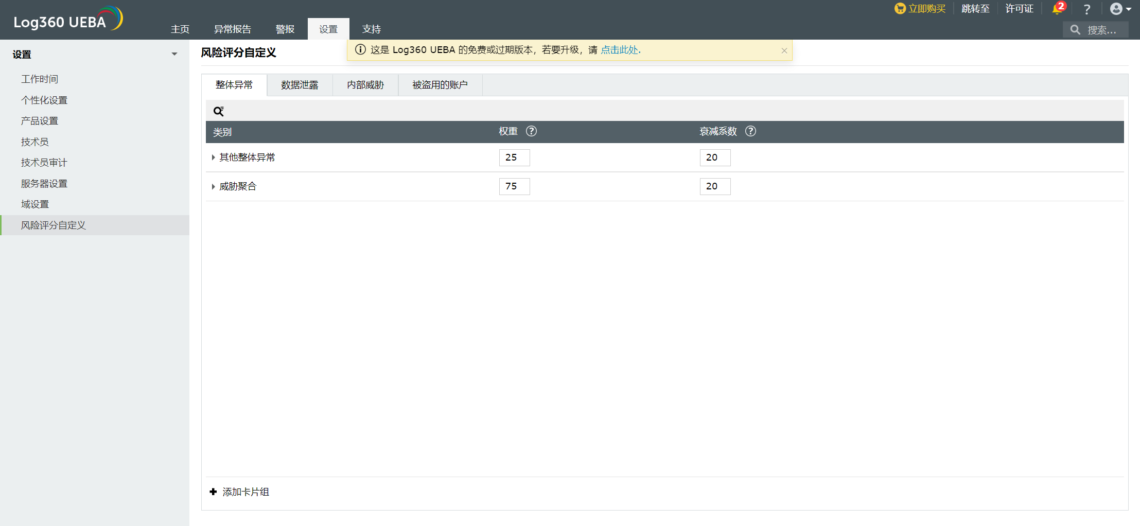Screen dimensions: 1140x526
Task: Click 添加卡片组 to add a card group
Action: coord(245,492)
